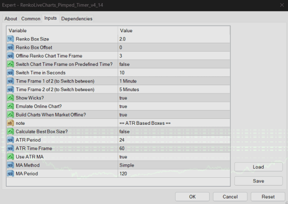Select the Renko Box Offset label
This screenshot has width=288, height=204.
pyautogui.click(x=34, y=47)
